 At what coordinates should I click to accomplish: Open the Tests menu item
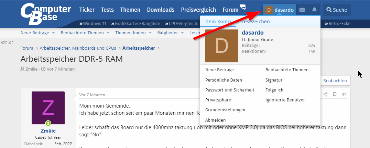[x=107, y=10]
